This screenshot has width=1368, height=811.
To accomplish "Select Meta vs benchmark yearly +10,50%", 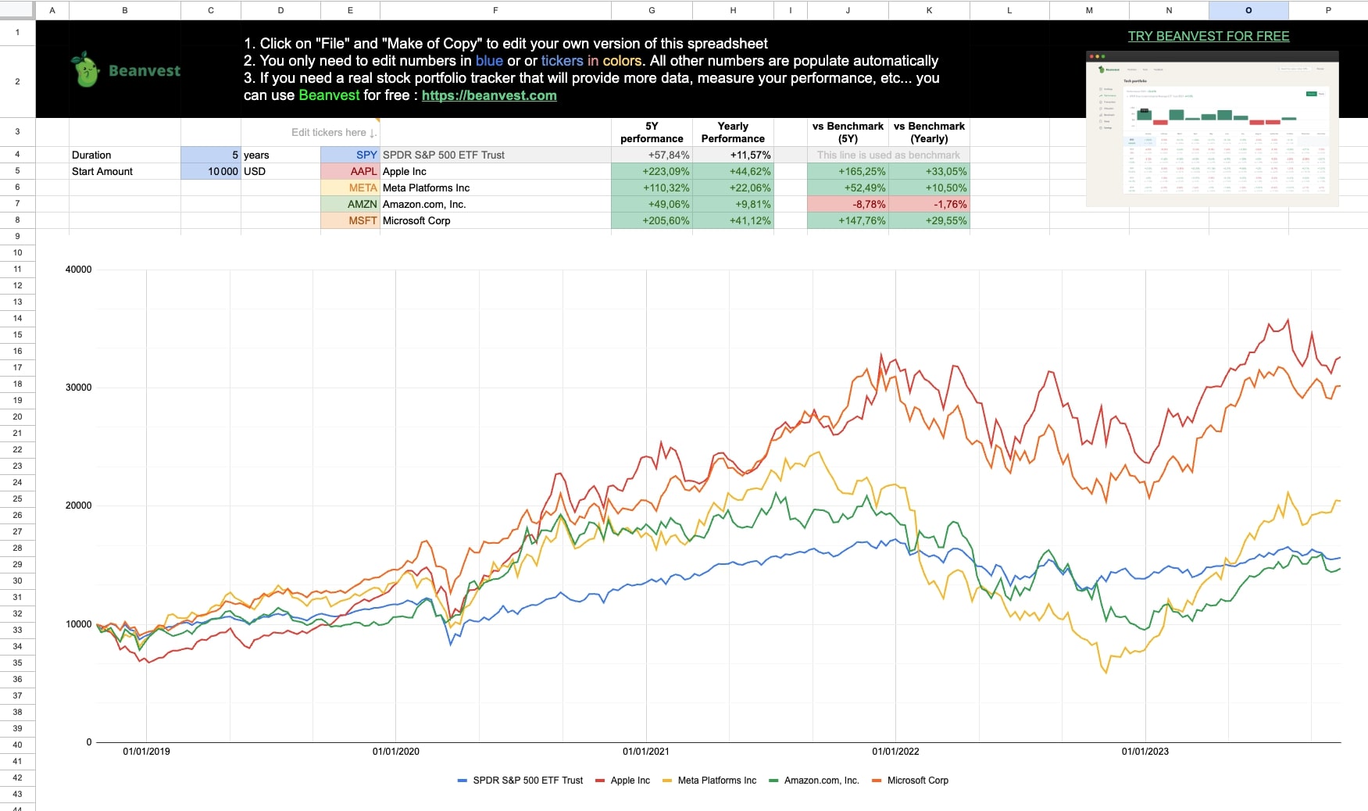I will coord(929,188).
